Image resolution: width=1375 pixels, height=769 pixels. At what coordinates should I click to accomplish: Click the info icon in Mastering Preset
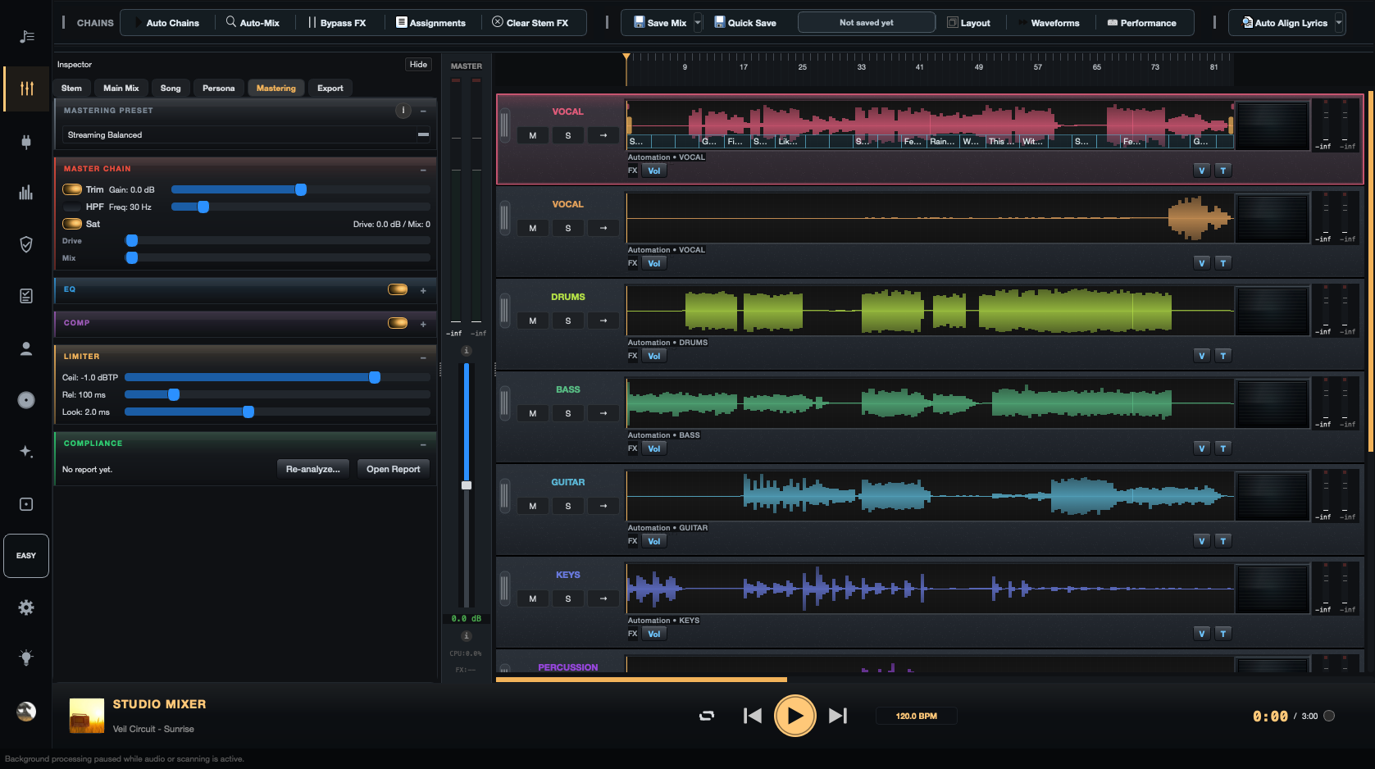[x=403, y=111]
